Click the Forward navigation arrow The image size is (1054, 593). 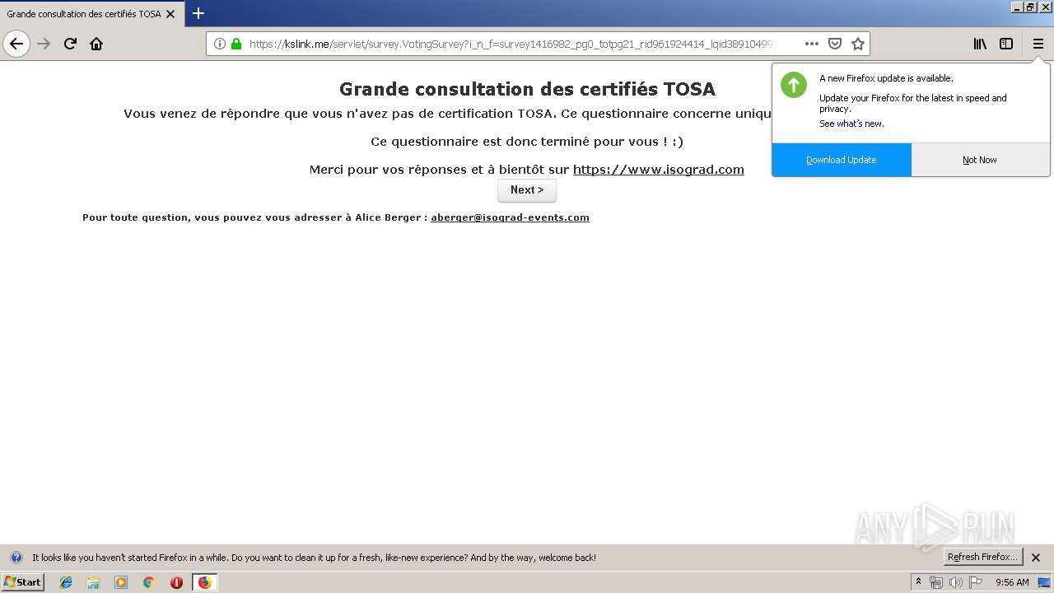(x=44, y=44)
